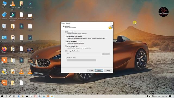Select the new_folder desktop icon
The image size is (174, 98).
pos(21,4)
